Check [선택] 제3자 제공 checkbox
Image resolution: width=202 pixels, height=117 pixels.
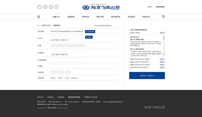(x=130, y=67)
